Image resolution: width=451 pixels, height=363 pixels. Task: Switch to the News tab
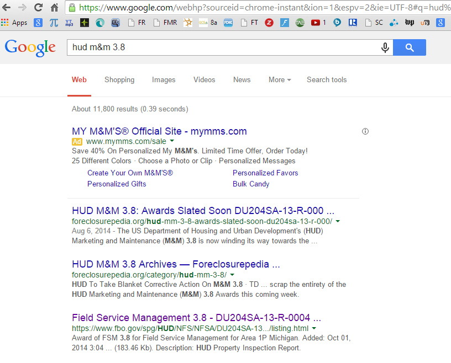[x=242, y=80]
